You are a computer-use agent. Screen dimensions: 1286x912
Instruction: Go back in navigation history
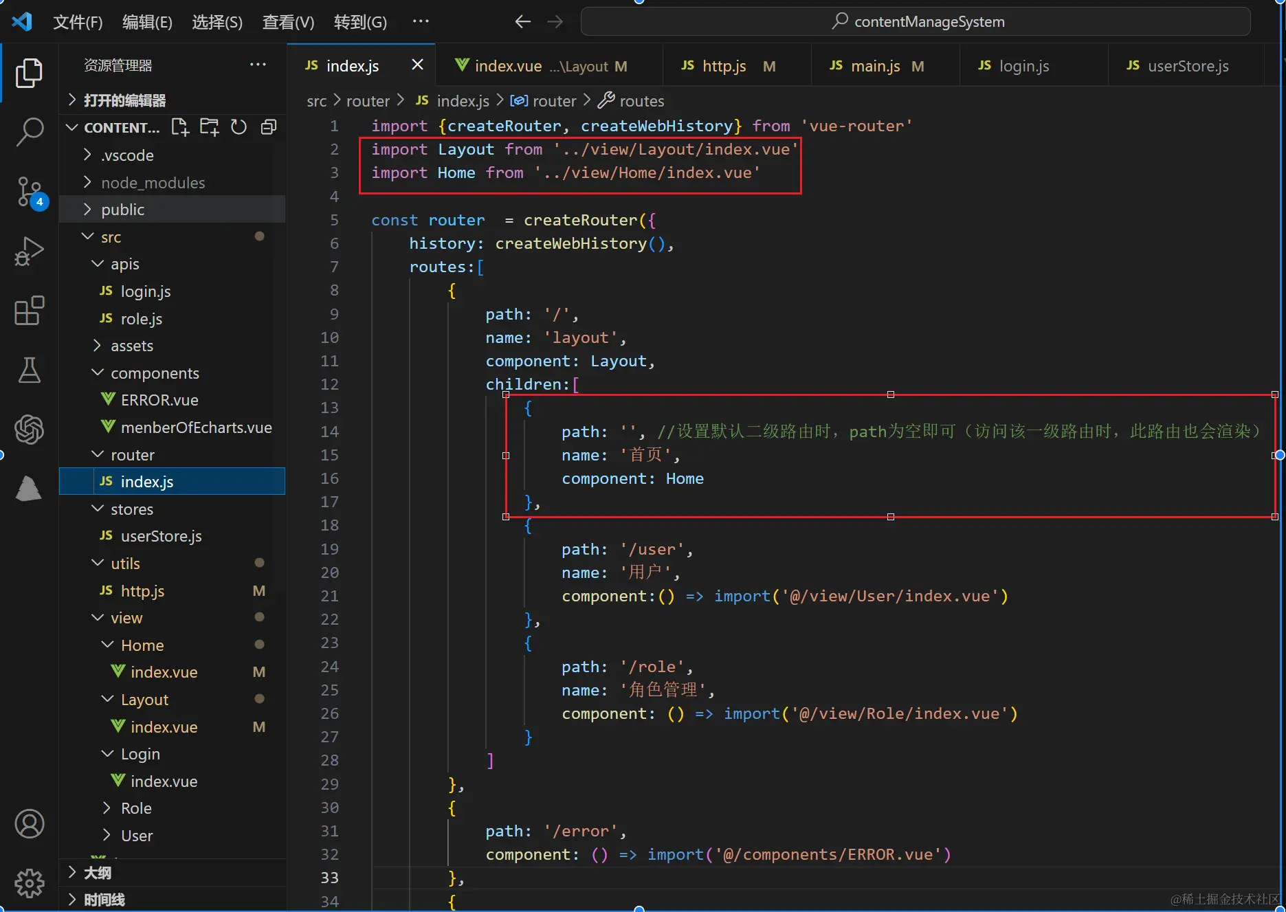pos(523,22)
